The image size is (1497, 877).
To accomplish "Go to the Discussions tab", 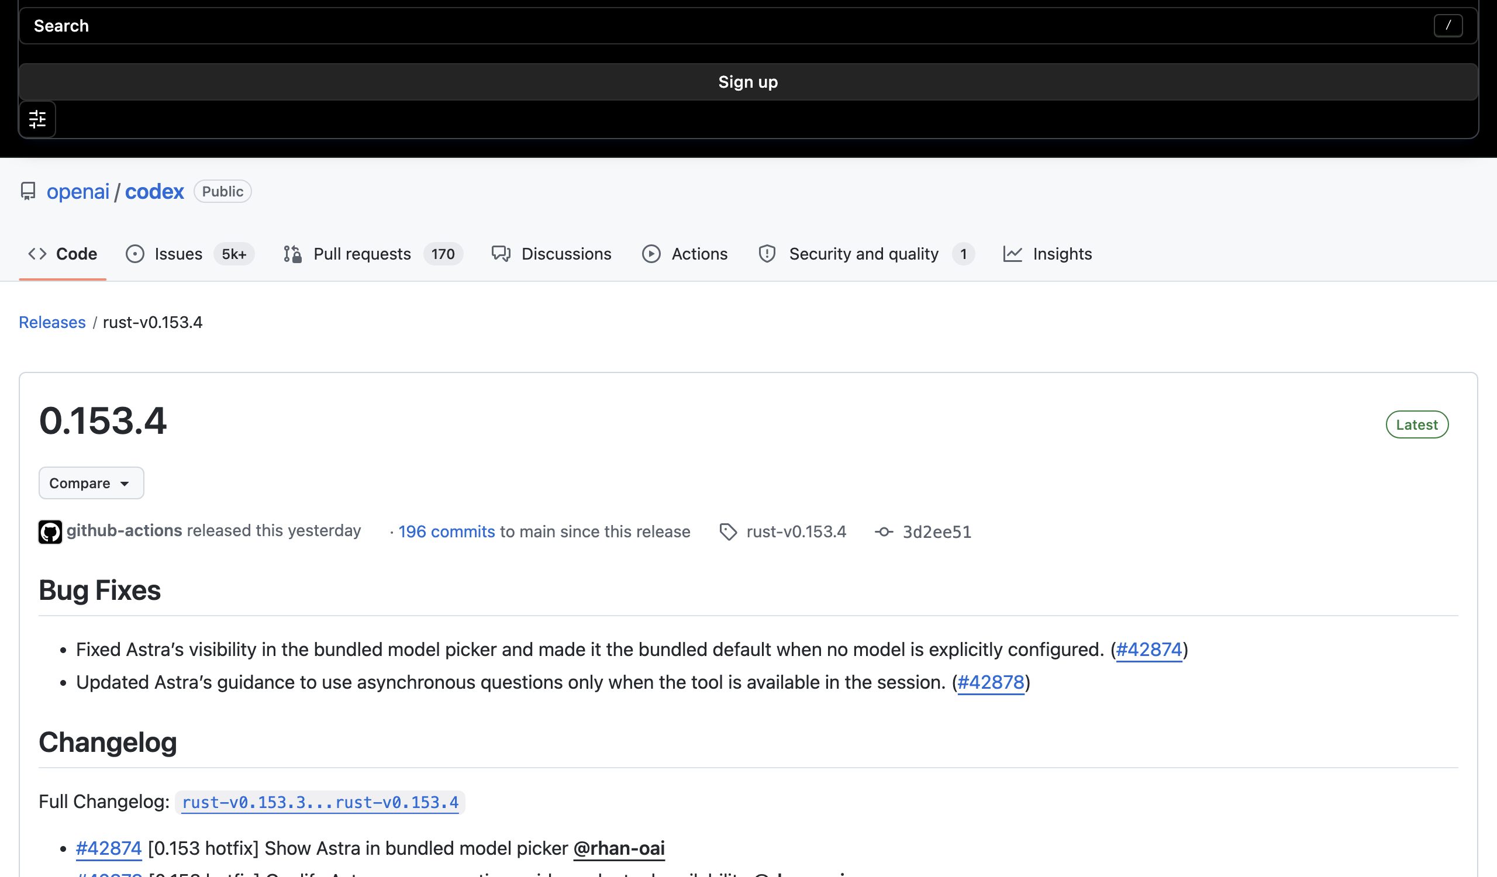I will click(551, 254).
